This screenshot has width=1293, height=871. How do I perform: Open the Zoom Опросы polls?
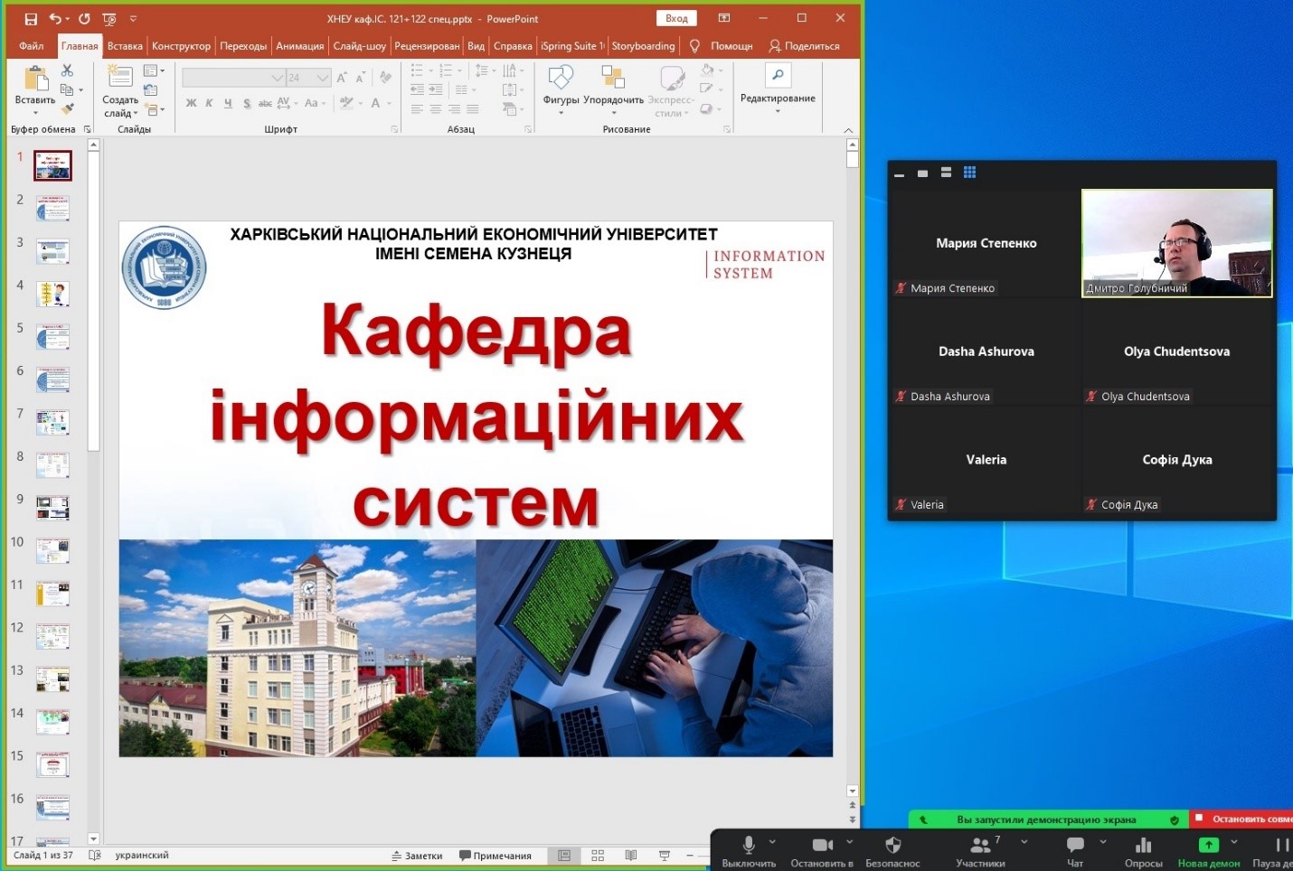(1143, 850)
